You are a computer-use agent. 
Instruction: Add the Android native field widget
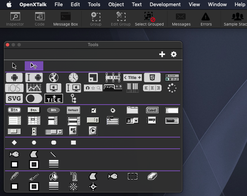point(34,77)
